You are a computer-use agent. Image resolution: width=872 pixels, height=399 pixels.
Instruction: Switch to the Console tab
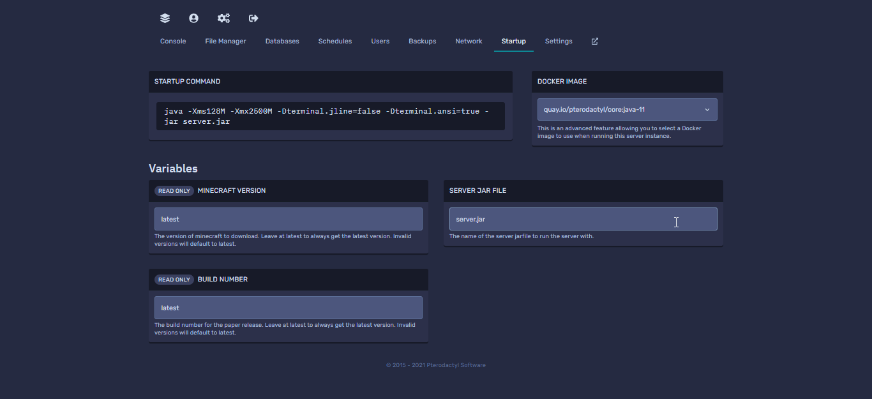tap(173, 41)
